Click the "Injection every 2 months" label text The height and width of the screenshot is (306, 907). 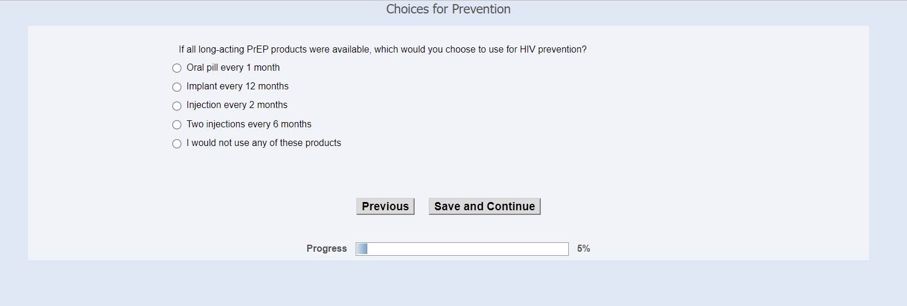tap(237, 105)
